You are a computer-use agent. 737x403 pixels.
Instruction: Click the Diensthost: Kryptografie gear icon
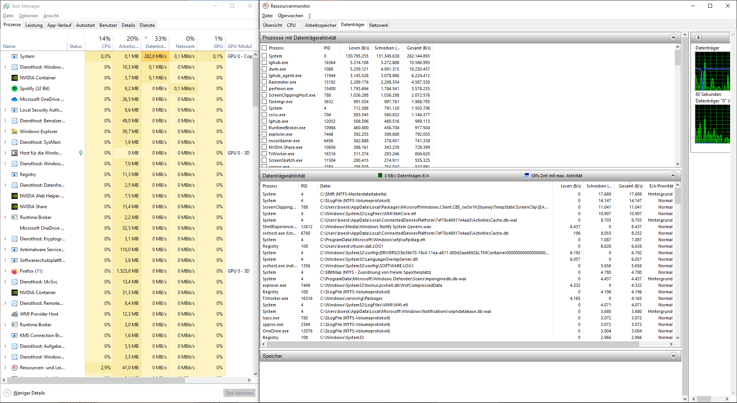coord(15,239)
